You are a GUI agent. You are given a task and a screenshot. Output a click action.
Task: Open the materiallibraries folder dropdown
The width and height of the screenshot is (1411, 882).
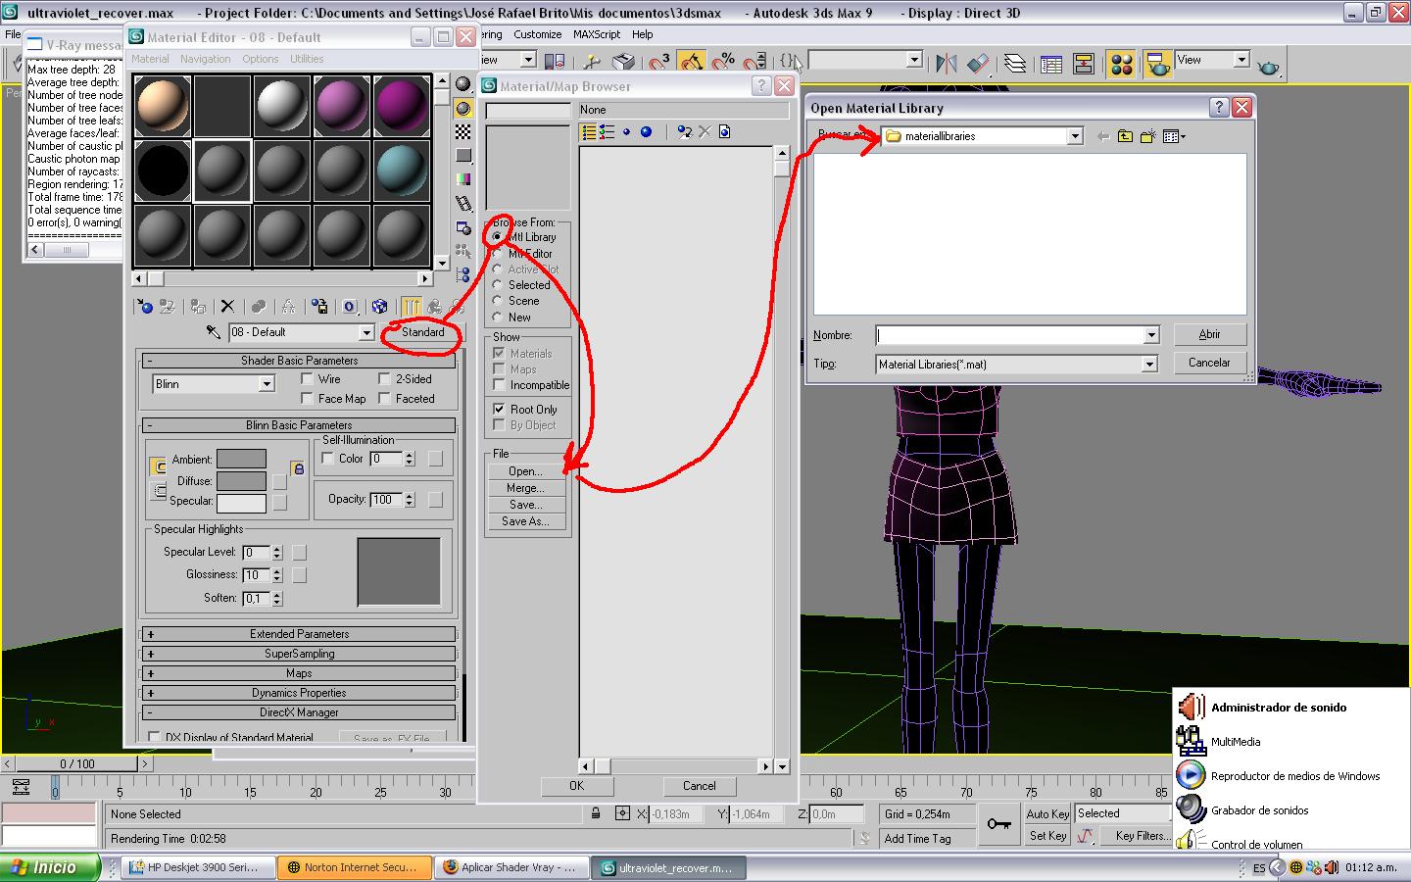pos(1075,136)
